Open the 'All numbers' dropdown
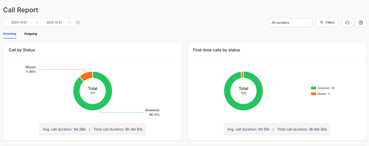Image resolution: width=369 pixels, height=146 pixels. [x=288, y=23]
